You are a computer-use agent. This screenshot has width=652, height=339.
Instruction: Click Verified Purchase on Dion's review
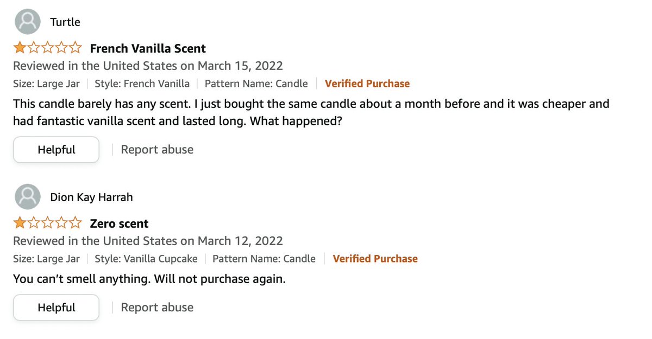pyautogui.click(x=375, y=259)
